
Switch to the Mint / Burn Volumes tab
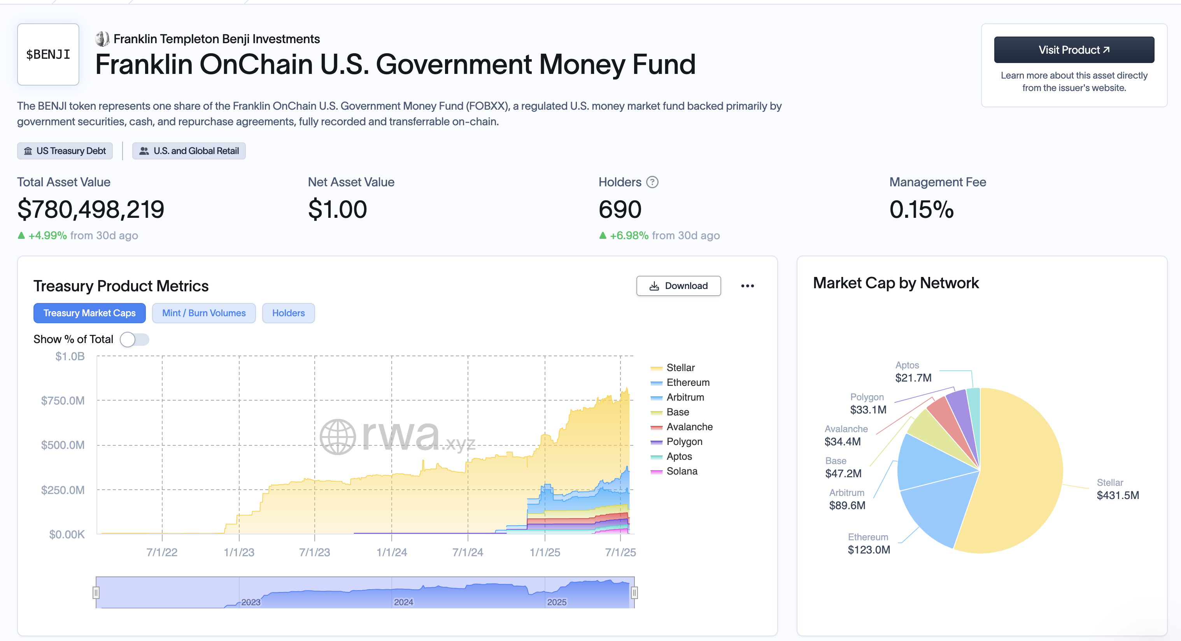pos(203,313)
